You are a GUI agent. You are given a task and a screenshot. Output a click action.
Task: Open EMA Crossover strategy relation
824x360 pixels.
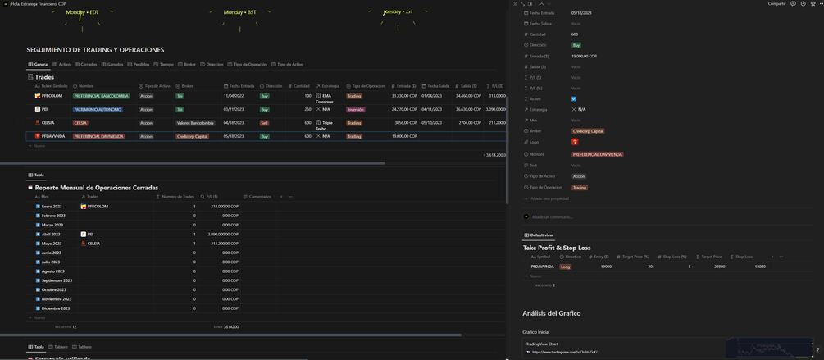click(x=324, y=98)
